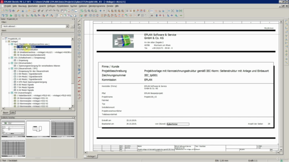Image resolution: width=289 pixels, height=162 pixels.
Task: Select the =Anlage1 page tab at bottom
Action: click(91, 156)
